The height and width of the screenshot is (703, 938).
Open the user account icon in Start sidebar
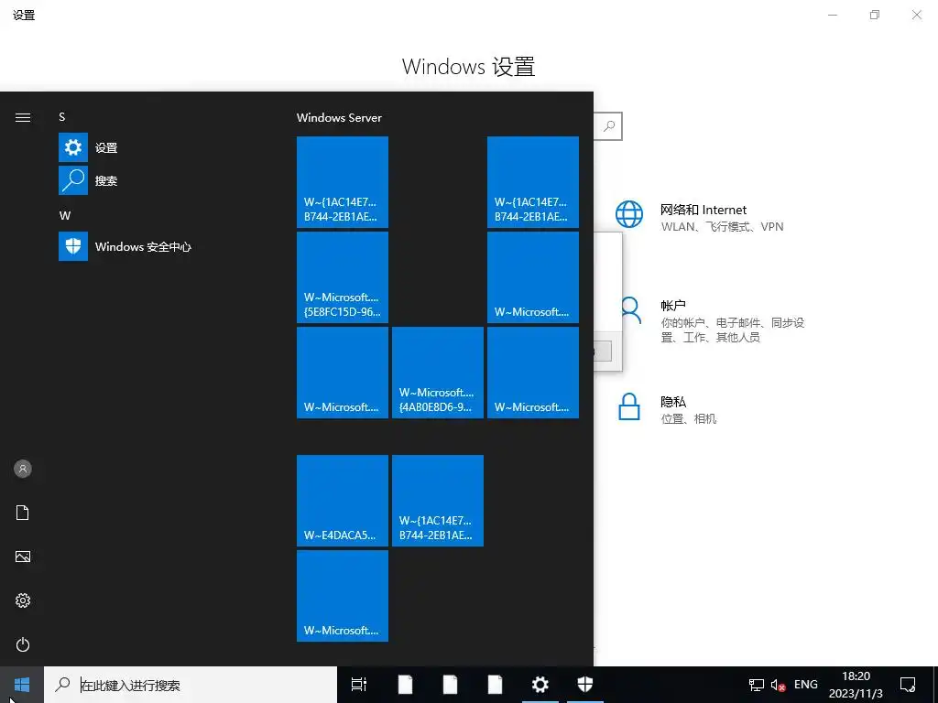23,469
